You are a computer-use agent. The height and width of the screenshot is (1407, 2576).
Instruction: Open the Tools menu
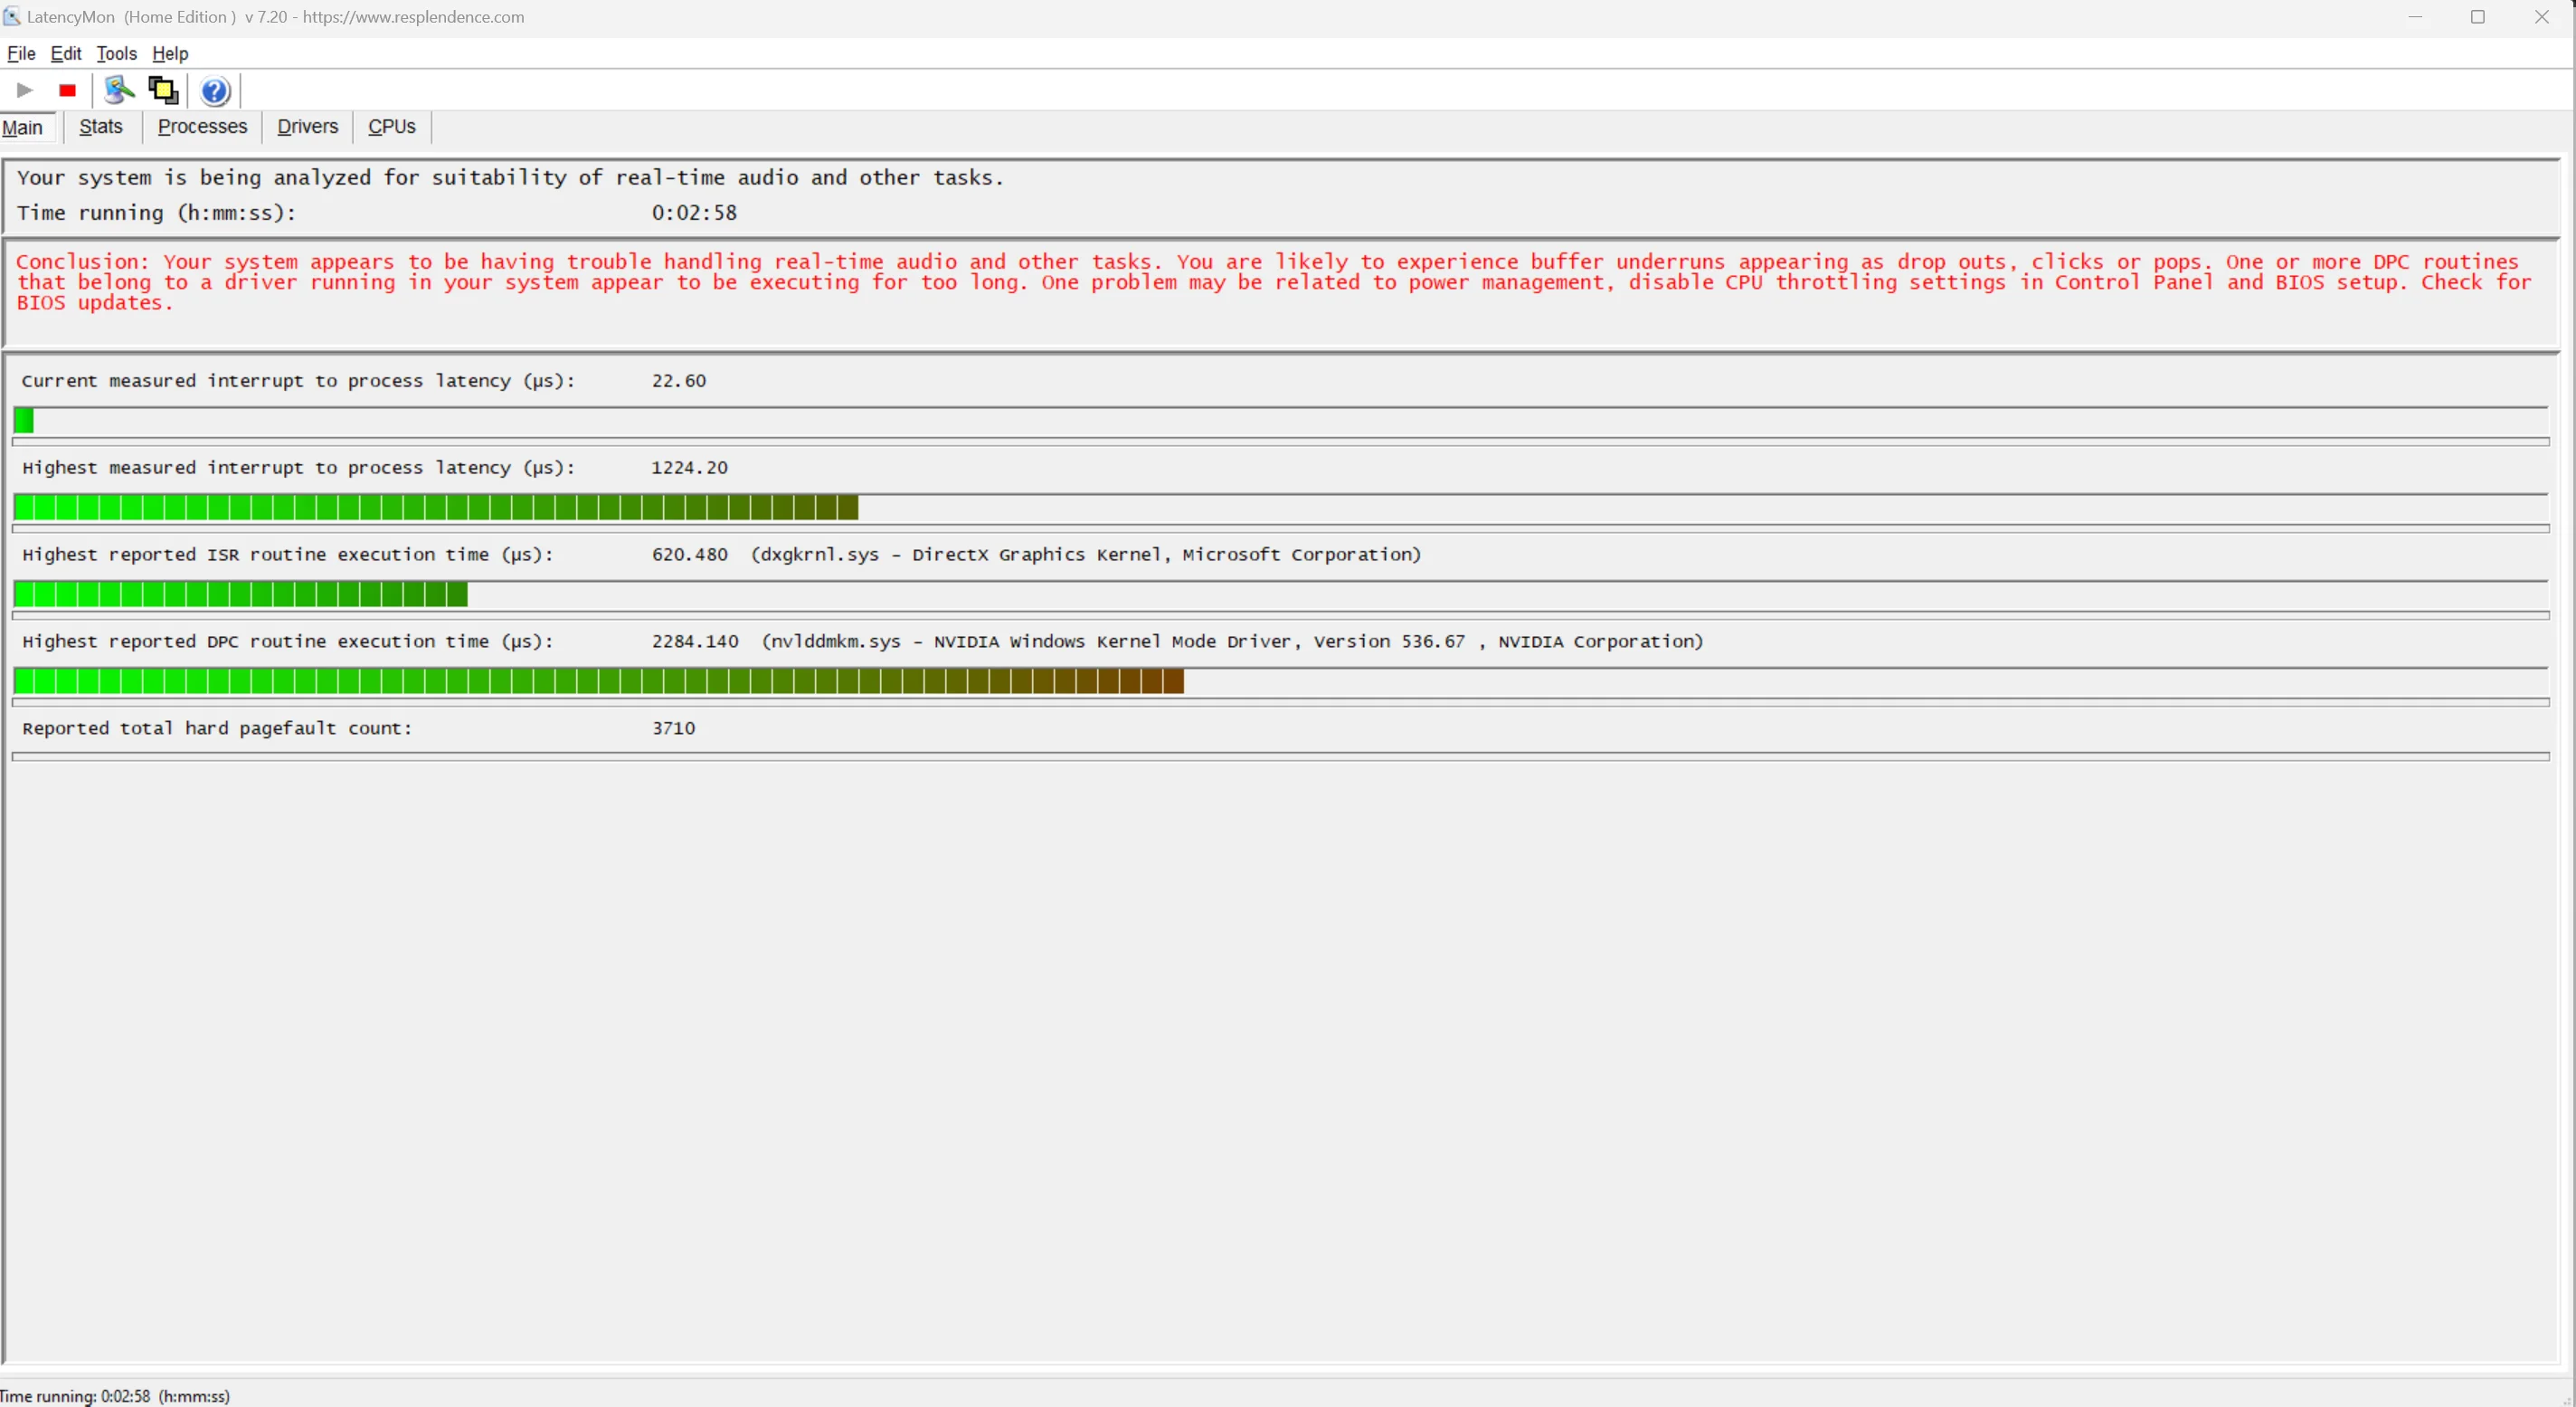116,53
